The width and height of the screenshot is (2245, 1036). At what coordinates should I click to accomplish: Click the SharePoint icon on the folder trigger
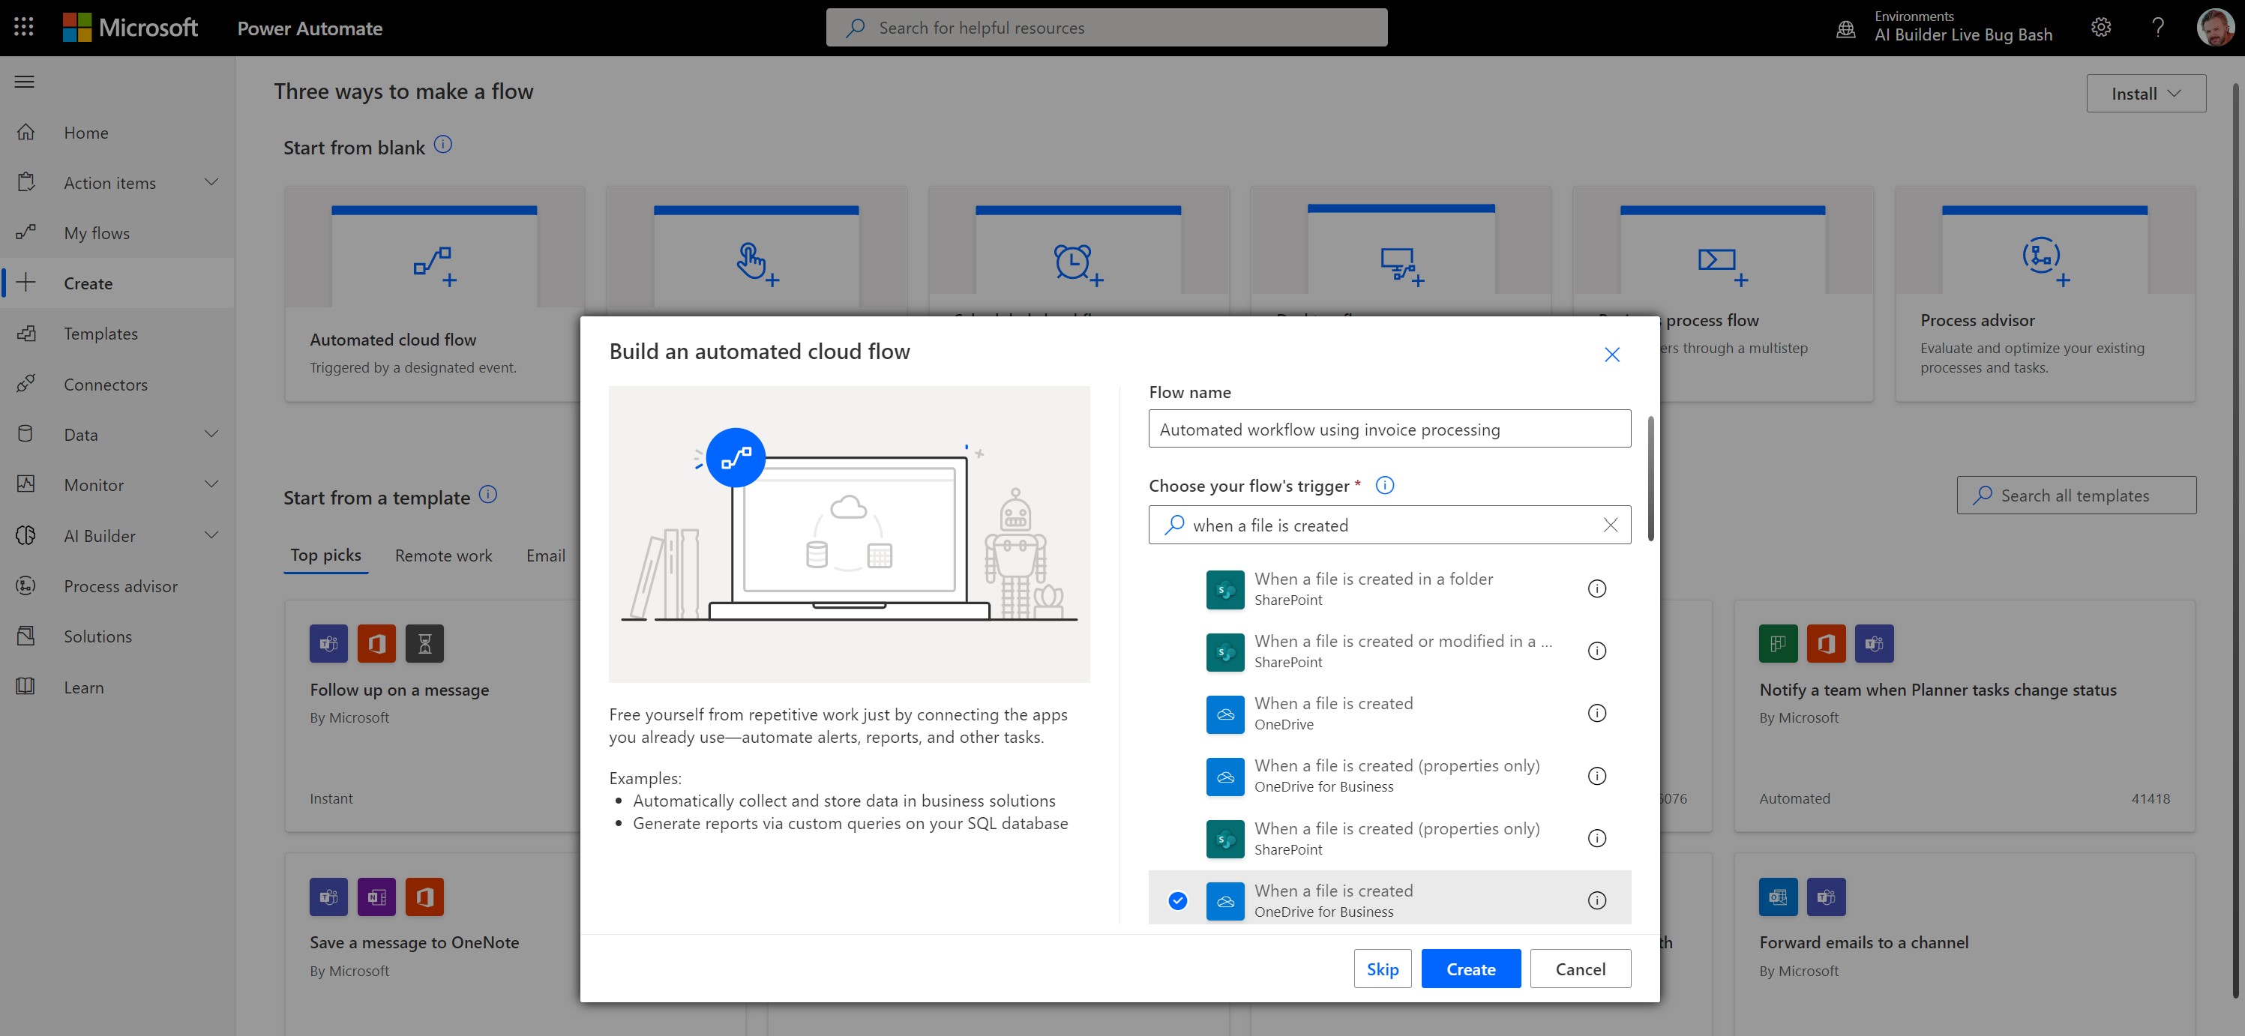click(1225, 589)
